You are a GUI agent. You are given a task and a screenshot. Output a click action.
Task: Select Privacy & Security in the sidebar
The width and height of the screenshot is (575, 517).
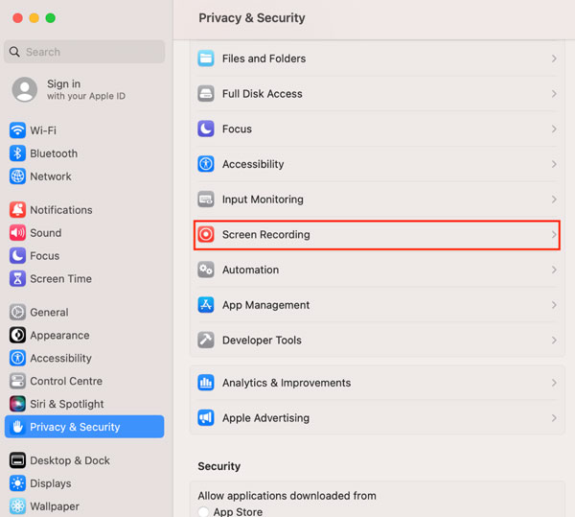point(84,427)
